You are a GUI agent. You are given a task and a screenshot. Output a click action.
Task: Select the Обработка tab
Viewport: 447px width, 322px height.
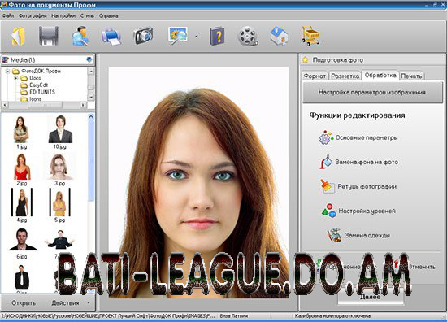pyautogui.click(x=380, y=76)
